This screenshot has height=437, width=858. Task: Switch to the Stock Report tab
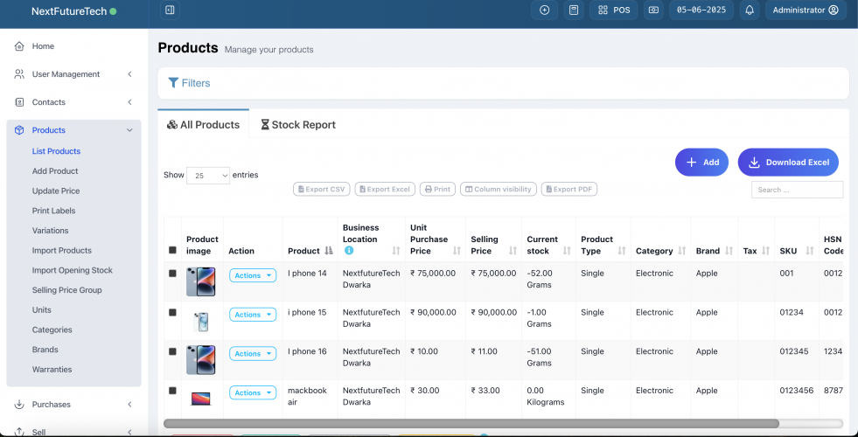pos(297,125)
